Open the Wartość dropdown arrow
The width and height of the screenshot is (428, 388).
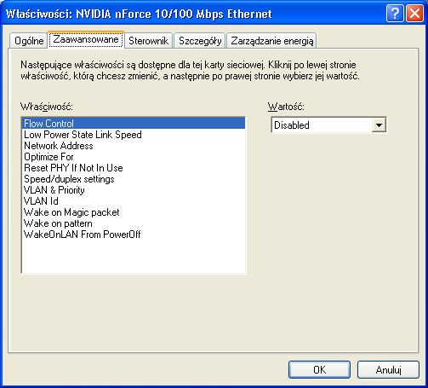pyautogui.click(x=379, y=125)
